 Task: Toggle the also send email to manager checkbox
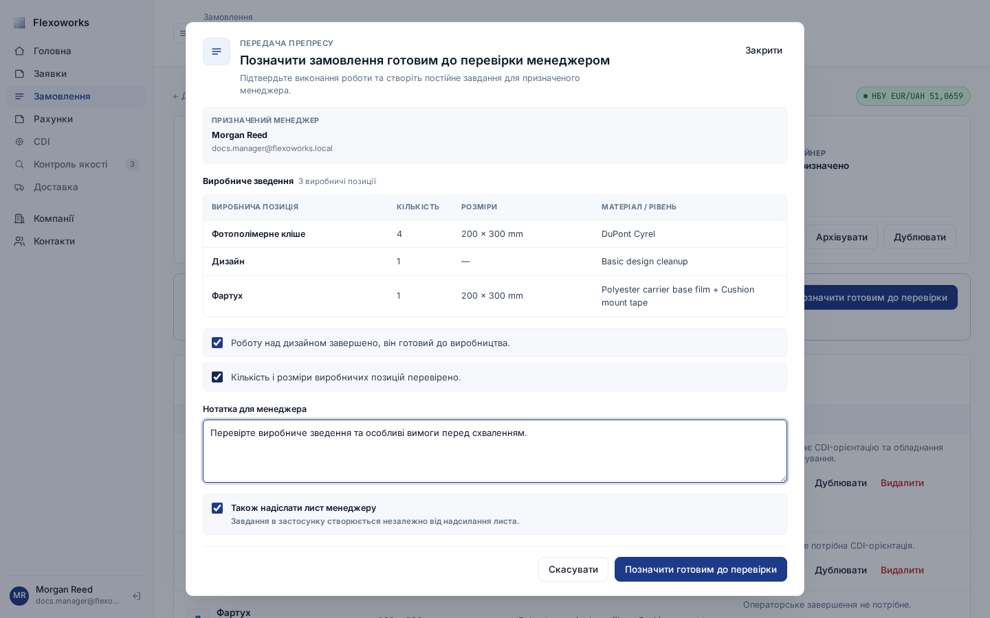point(217,508)
